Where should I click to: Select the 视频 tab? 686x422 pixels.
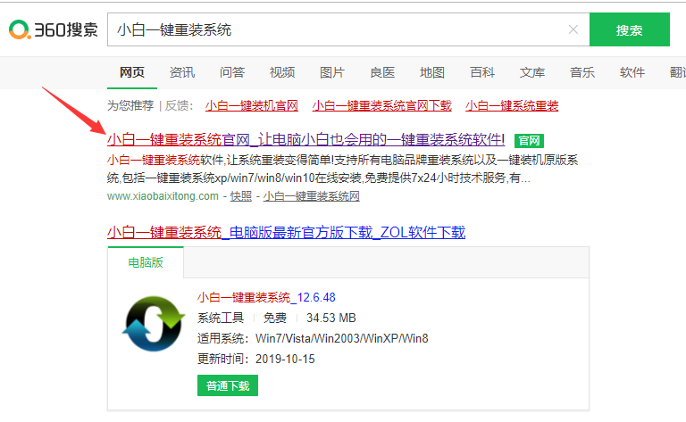coord(282,72)
